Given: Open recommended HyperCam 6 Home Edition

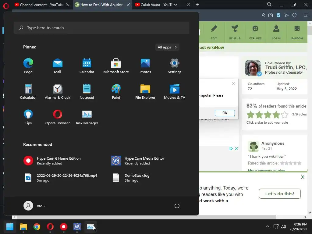Looking at the screenshot, I should (x=52, y=161).
